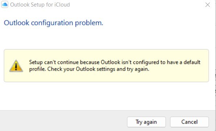Click the yellow message box's empty right side
This screenshot has width=216, height=131.
[179, 74]
